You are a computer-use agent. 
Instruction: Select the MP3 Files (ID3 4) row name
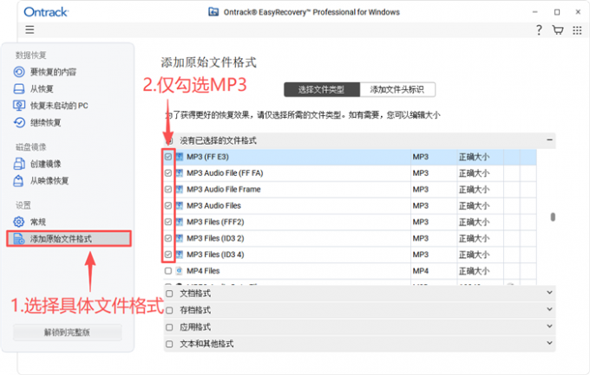[x=215, y=255]
